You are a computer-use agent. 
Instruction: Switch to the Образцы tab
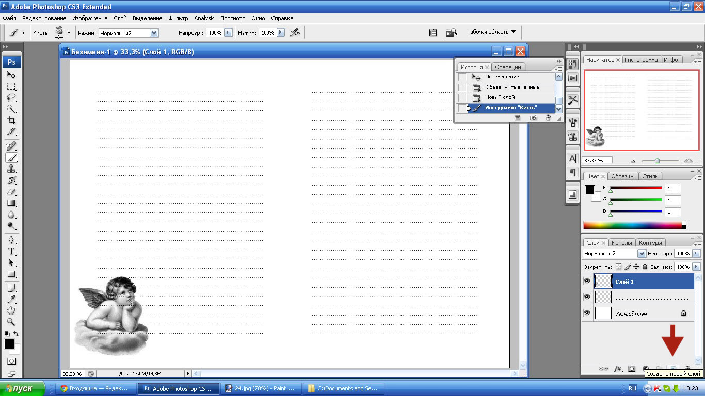622,176
